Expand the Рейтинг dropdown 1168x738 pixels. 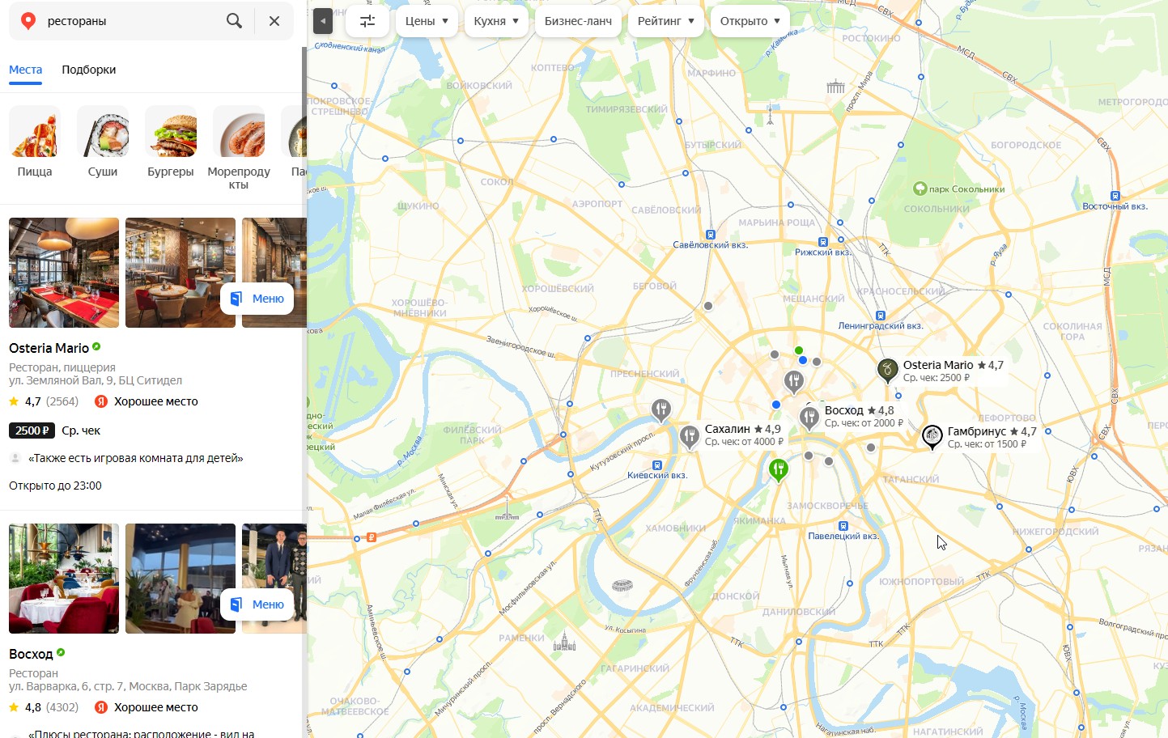pos(665,21)
